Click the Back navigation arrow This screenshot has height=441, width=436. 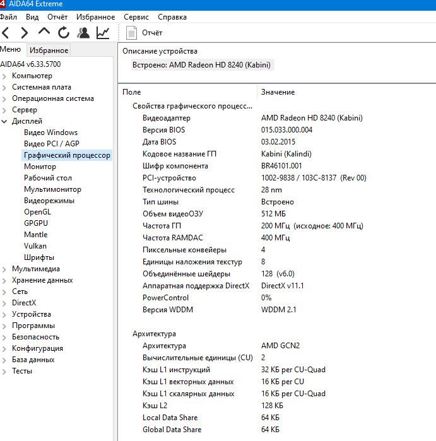point(6,33)
